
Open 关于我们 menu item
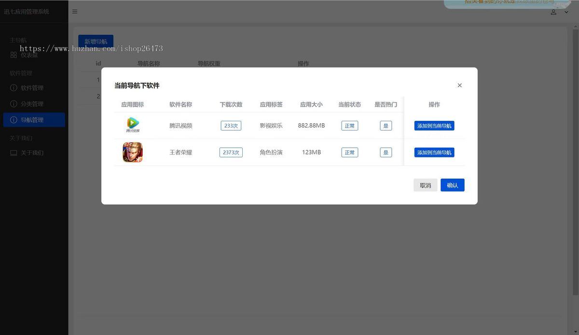[x=34, y=153]
